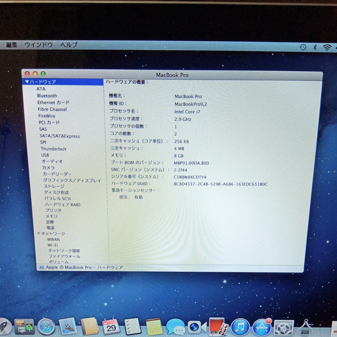Collapse the ネットワーク section triangle
The height and width of the screenshot is (337, 337).
pyautogui.click(x=38, y=233)
